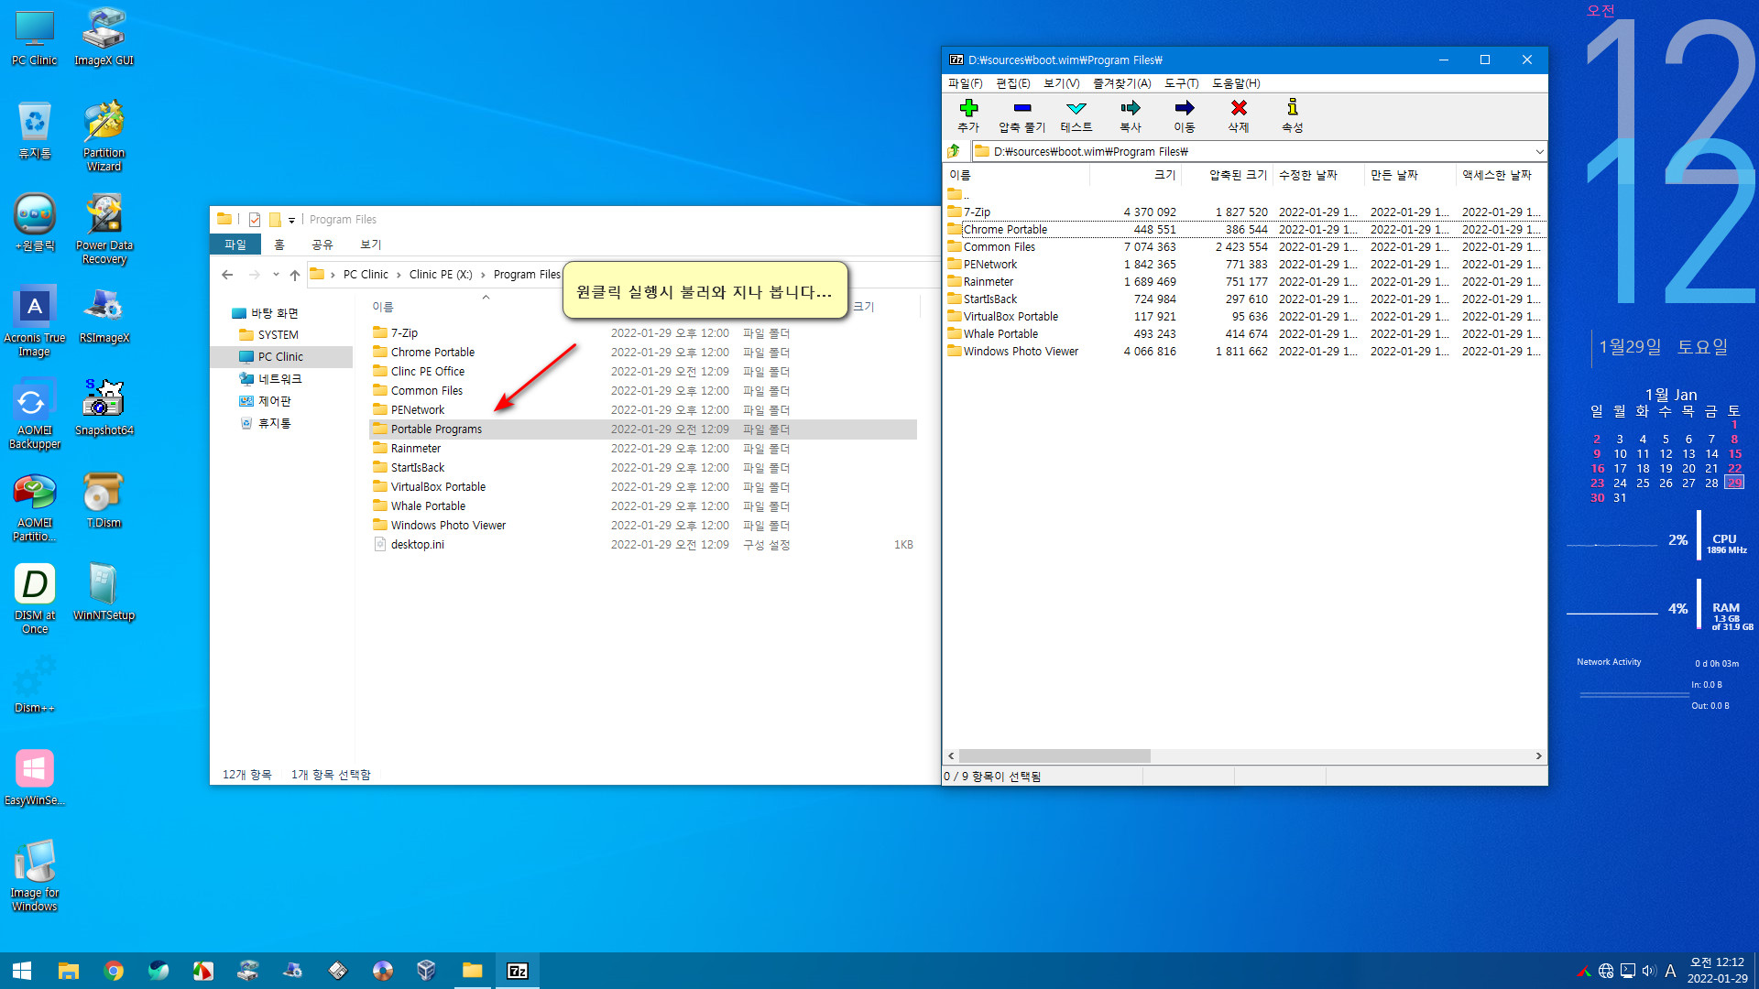Select VirtualBox Portable row in 7-Zip

(1245, 317)
